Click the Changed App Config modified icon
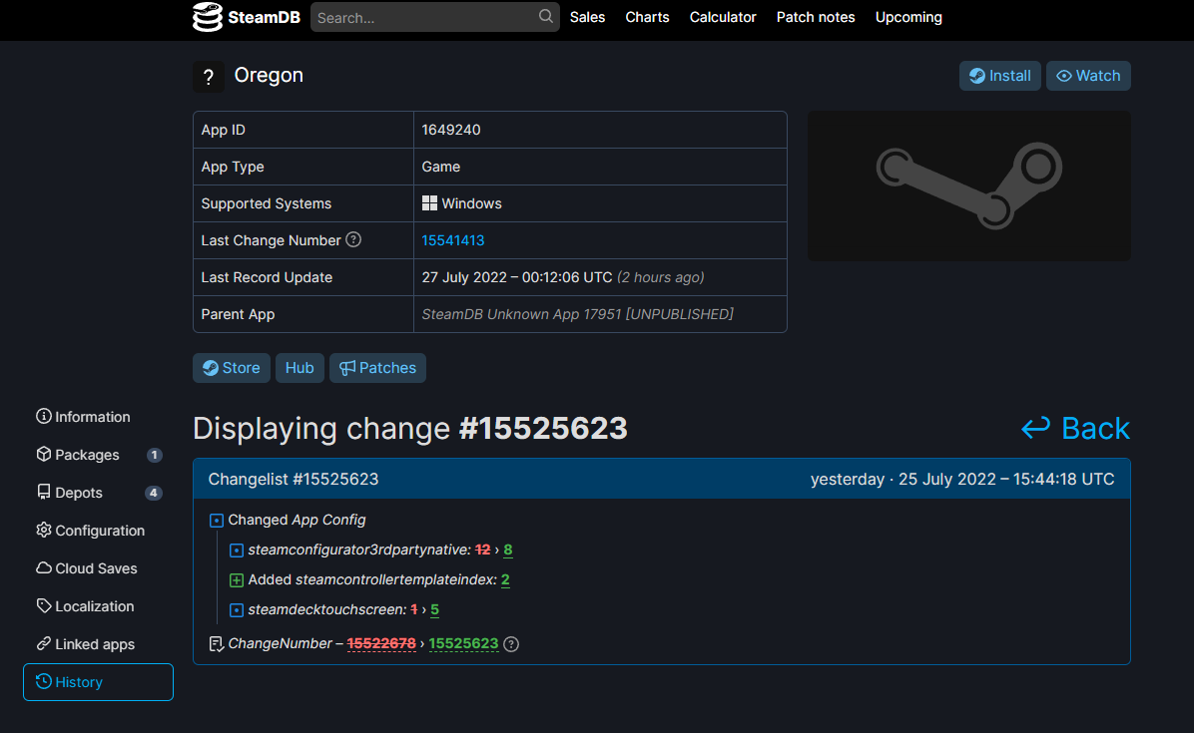The width and height of the screenshot is (1194, 733). pyautogui.click(x=217, y=521)
